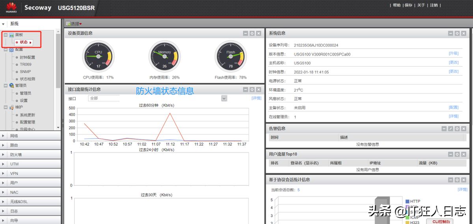Screen dimensions: 473x224
Task: Open 状态检测 in the tree
Action: click(x=28, y=79)
